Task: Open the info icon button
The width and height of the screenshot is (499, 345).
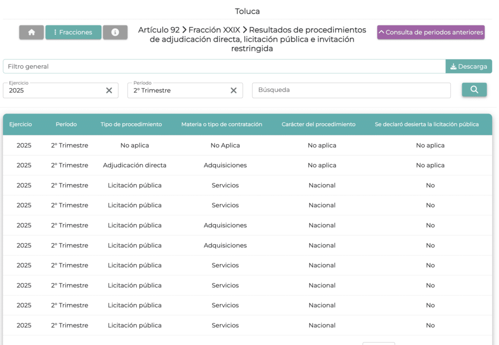Action: pyautogui.click(x=115, y=32)
